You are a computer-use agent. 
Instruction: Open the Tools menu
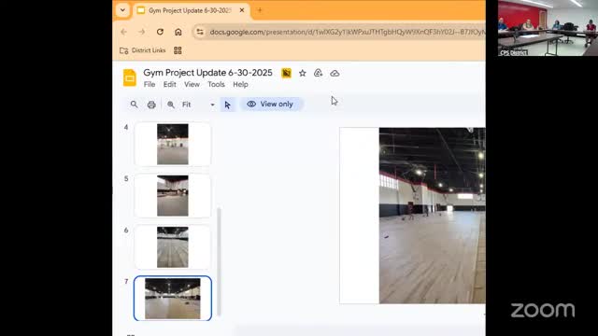click(x=216, y=85)
